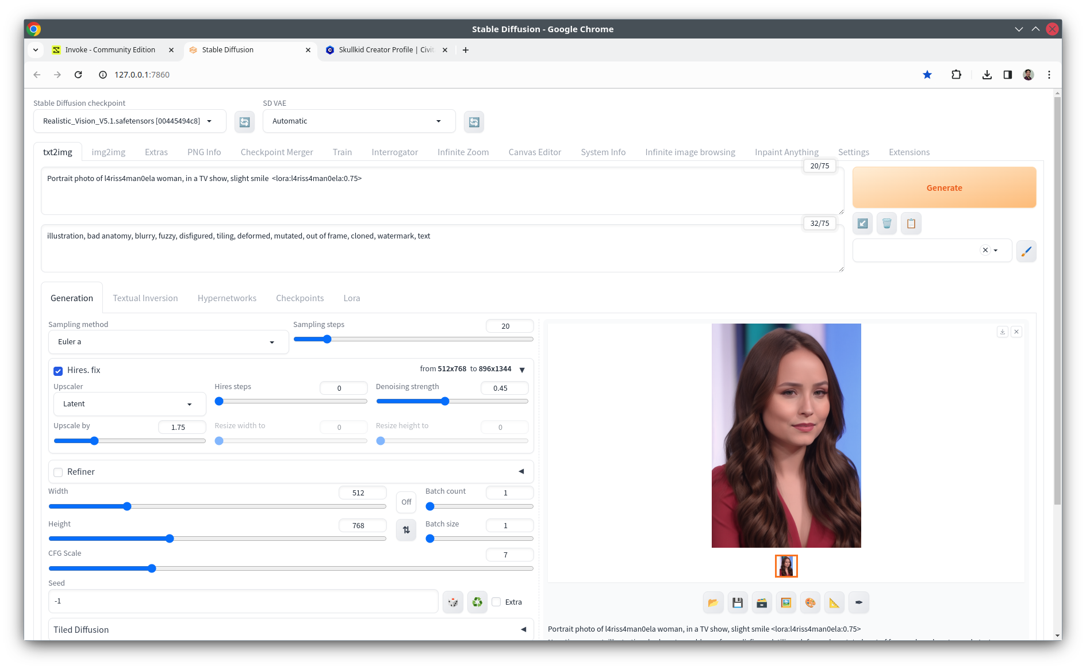Open Chrome extensions puzzle icon
This screenshot has width=1086, height=669.
click(956, 75)
